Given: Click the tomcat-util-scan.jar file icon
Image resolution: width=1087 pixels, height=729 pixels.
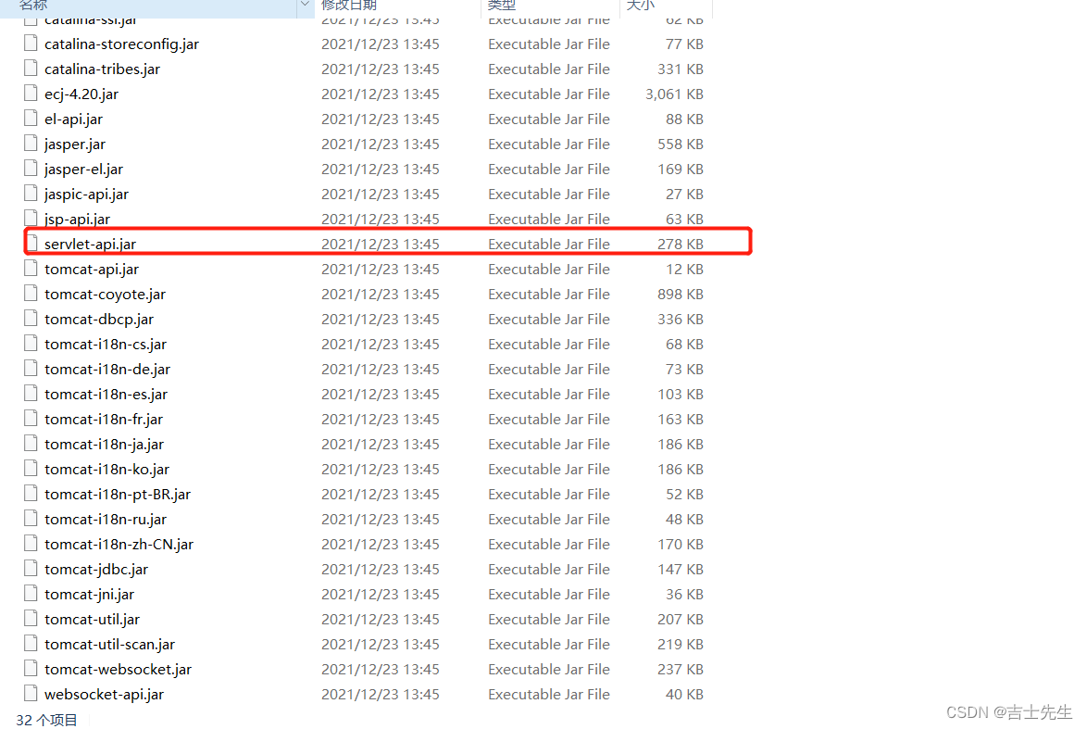Looking at the screenshot, I should coord(31,644).
